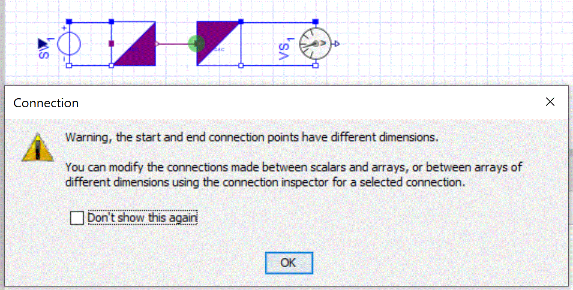573x290 pixels.
Task: Click the filled blue node above voltage source
Action: pos(69,21)
